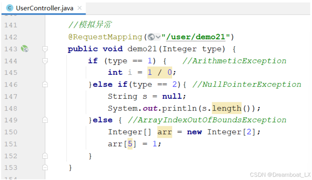Click the "int i" declaration
This screenshot has width=312, height=180.
pyautogui.click(x=120, y=72)
